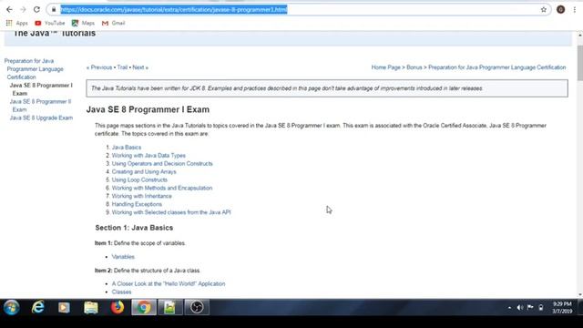
Task: Click the scrollbar down arrow
Action: [x=579, y=295]
